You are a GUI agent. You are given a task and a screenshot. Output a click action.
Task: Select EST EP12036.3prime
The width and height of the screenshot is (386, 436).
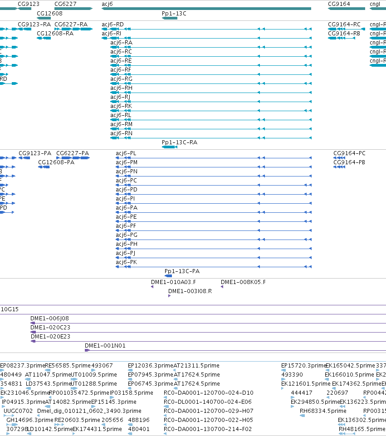(x=150, y=366)
